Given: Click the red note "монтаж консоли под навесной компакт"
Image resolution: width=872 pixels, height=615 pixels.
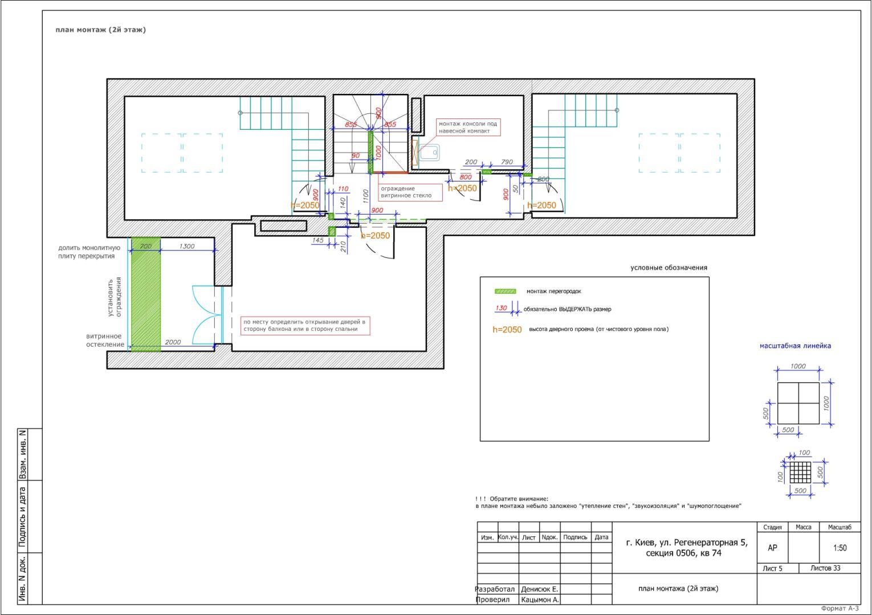Looking at the screenshot, I should point(468,127).
